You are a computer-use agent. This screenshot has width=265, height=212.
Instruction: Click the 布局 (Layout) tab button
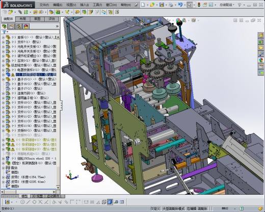coord(23,19)
